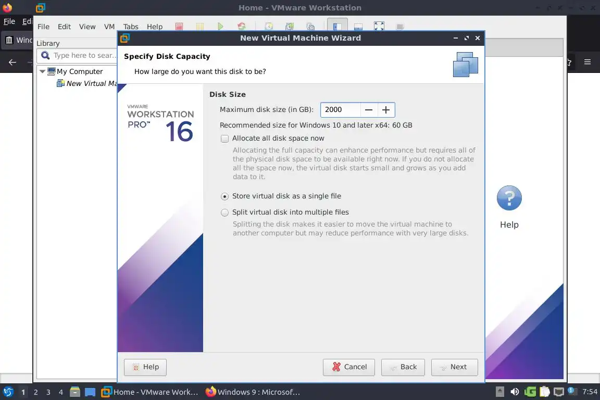Click the restart guest toolbar icon
The width and height of the screenshot is (600, 400).
point(242,27)
